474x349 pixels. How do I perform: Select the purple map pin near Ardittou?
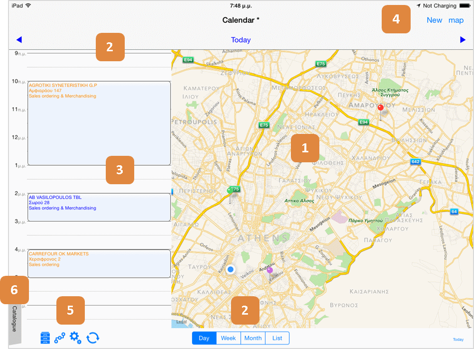tap(269, 273)
